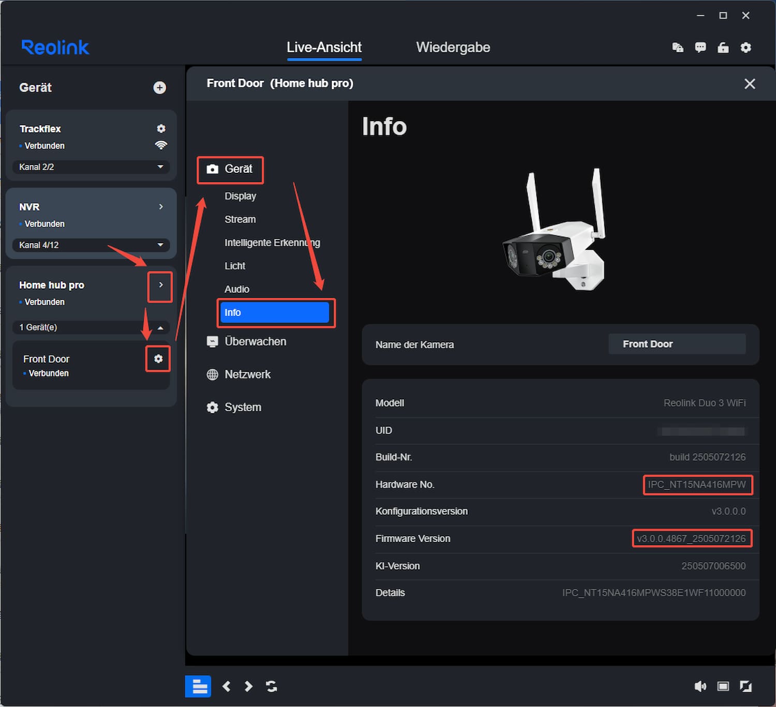Click the blurred UID value

(x=703, y=431)
